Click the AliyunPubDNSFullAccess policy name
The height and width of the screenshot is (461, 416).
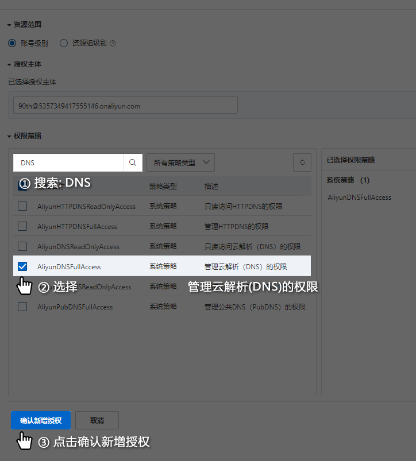75,307
